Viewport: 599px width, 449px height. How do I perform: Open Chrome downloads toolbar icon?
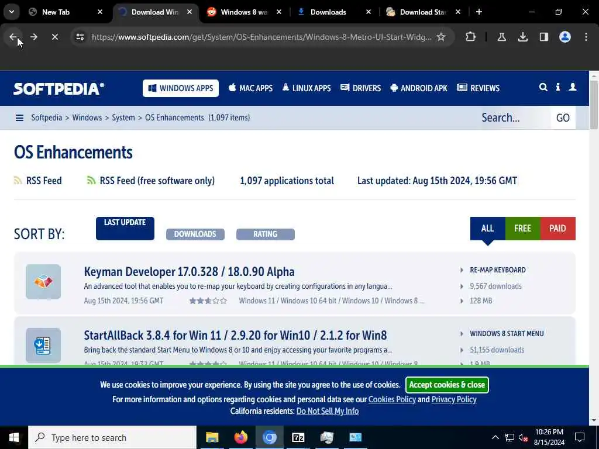coord(523,37)
